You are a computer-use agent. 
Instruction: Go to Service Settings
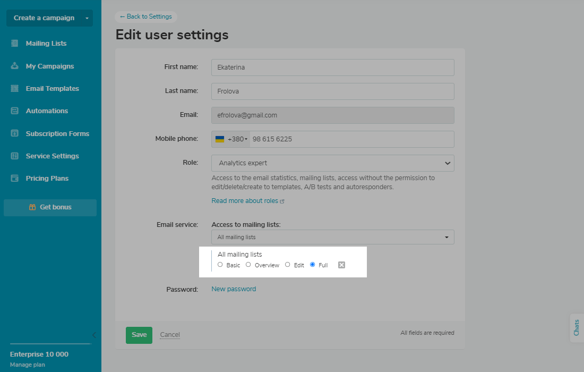pyautogui.click(x=53, y=156)
